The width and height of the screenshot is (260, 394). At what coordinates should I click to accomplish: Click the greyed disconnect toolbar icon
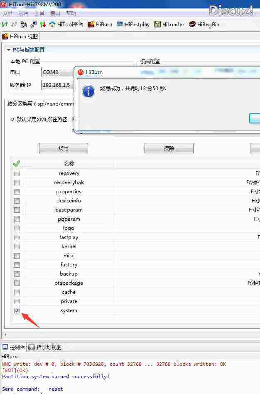14,24
